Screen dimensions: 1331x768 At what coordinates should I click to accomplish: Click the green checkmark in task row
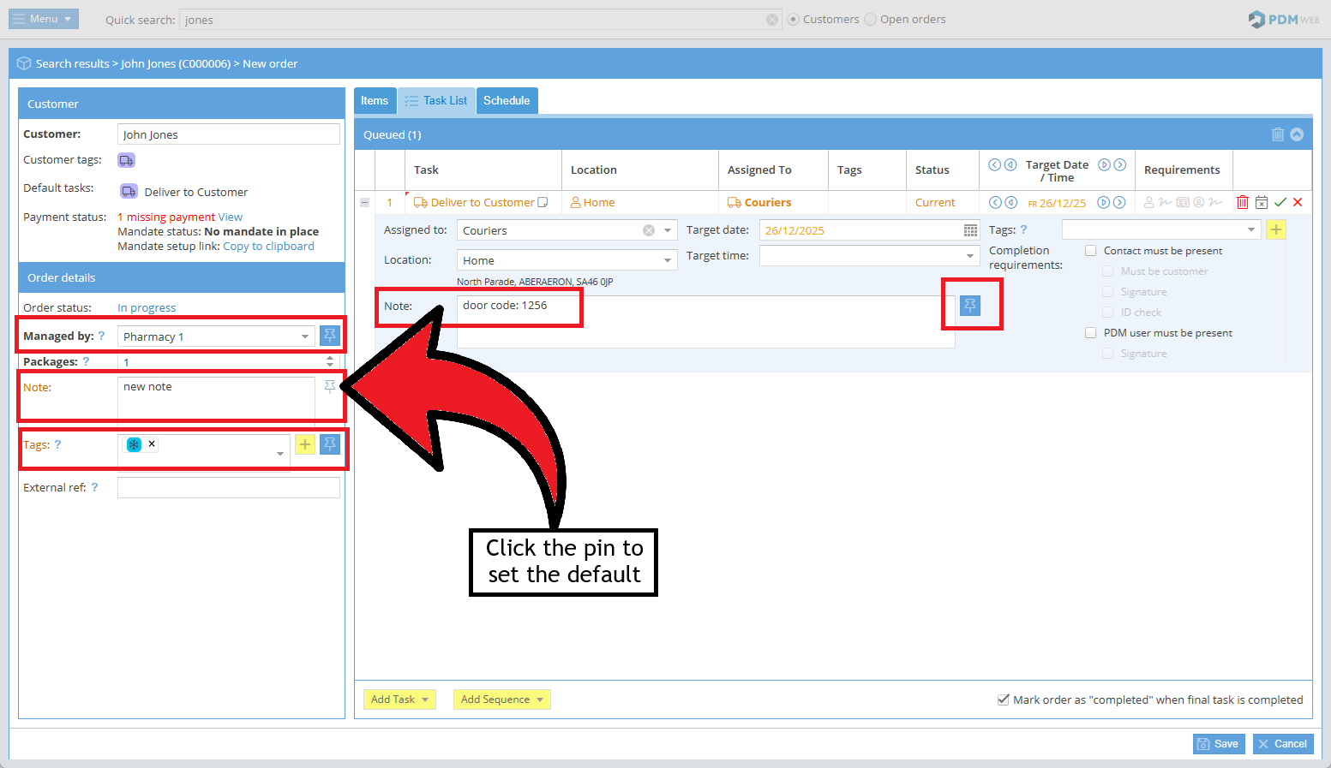[x=1280, y=203]
